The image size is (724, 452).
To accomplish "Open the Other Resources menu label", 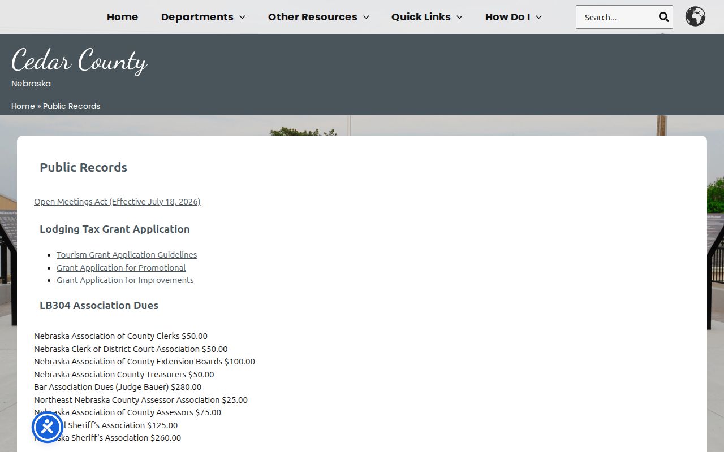I will (312, 17).
